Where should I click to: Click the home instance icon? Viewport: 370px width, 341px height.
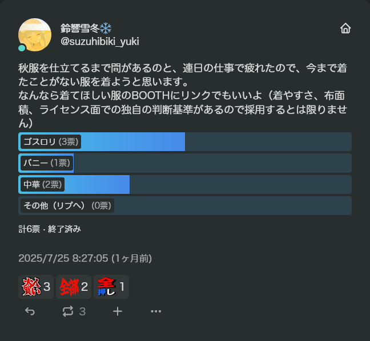point(345,29)
